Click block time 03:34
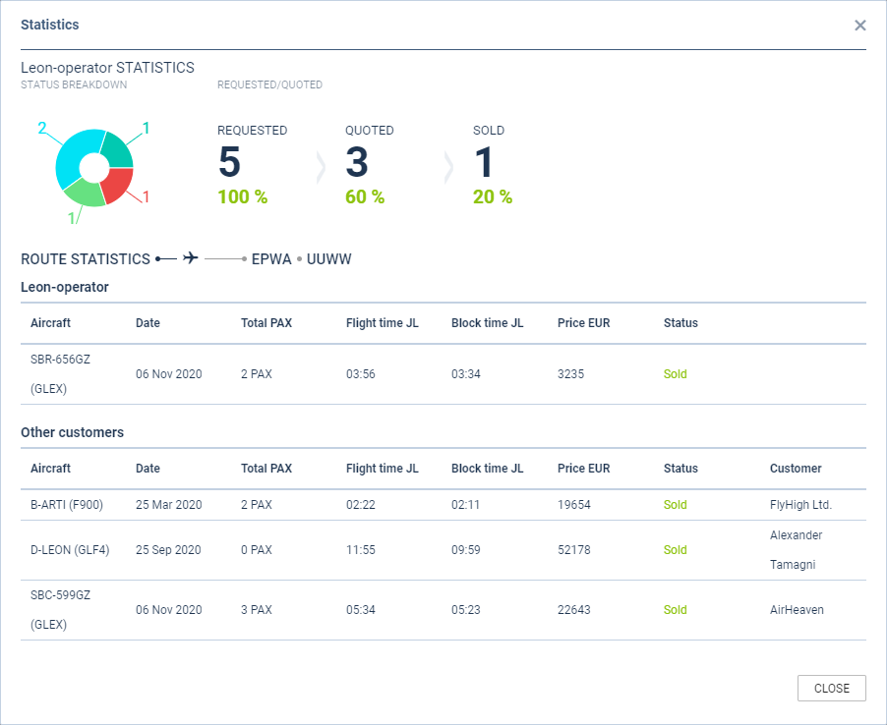 465,374
